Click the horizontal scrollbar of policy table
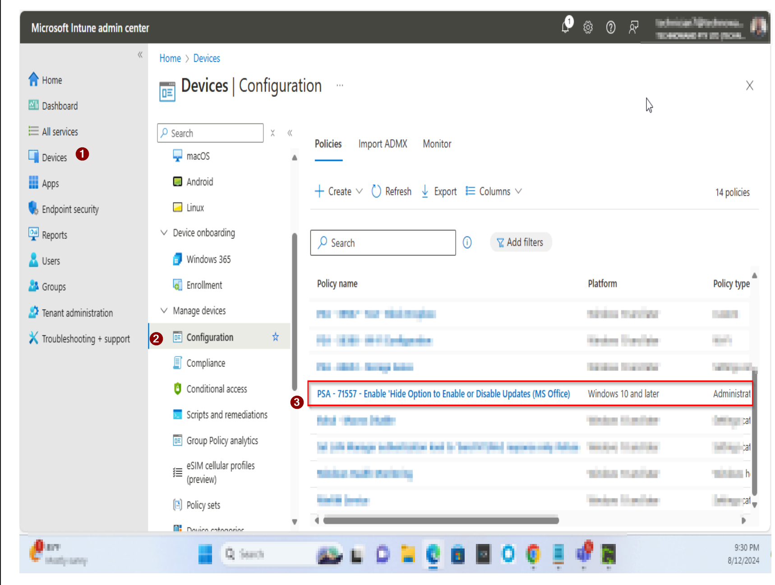This screenshot has height=585, width=775. tap(441, 521)
